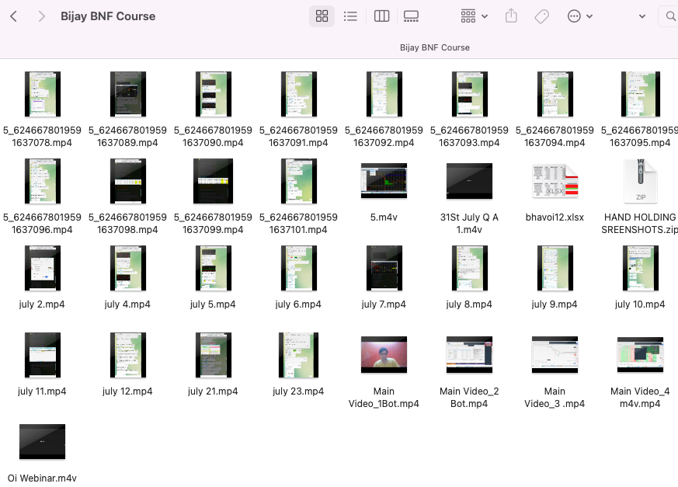Open the Finder search magnifier

click(669, 16)
